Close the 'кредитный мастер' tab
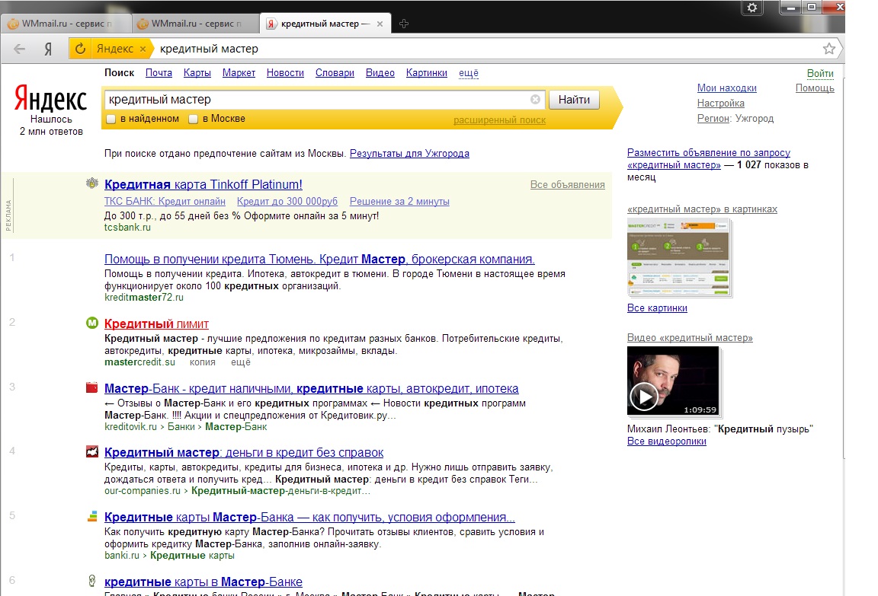 pyautogui.click(x=380, y=24)
